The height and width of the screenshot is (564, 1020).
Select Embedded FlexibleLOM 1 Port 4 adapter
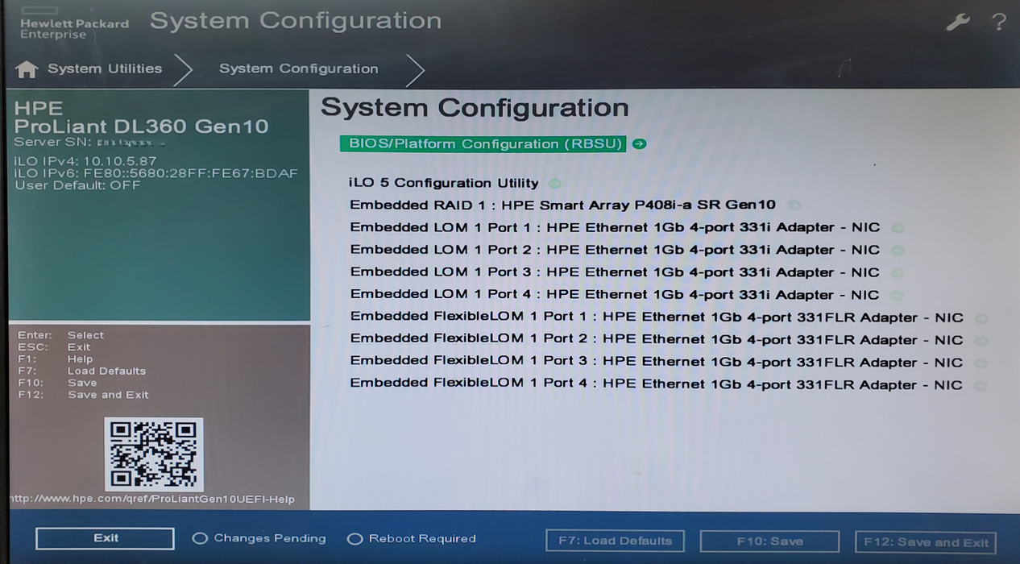(x=657, y=385)
